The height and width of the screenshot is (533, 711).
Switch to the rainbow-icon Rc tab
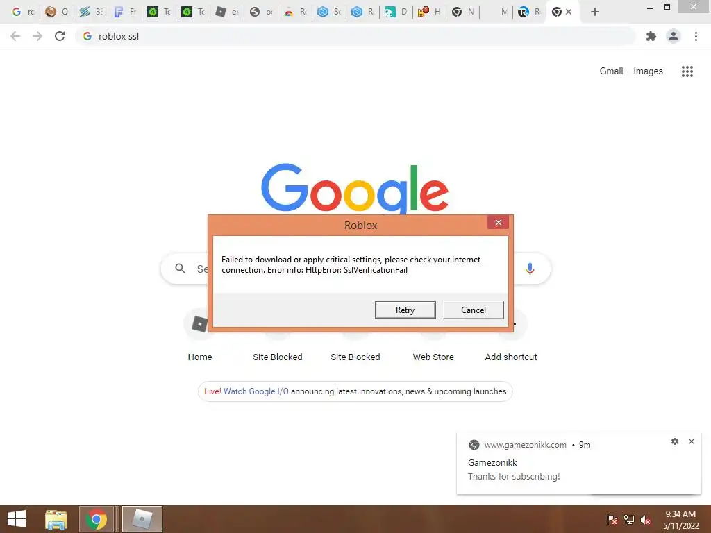point(295,12)
